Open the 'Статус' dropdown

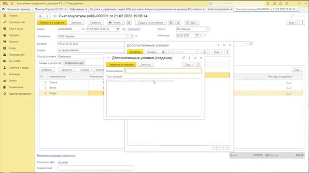(208, 29)
